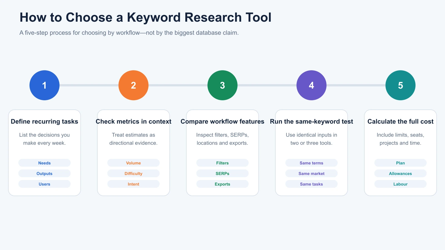Click the green step 3 circle
The width and height of the screenshot is (445, 250).
[x=222, y=85]
